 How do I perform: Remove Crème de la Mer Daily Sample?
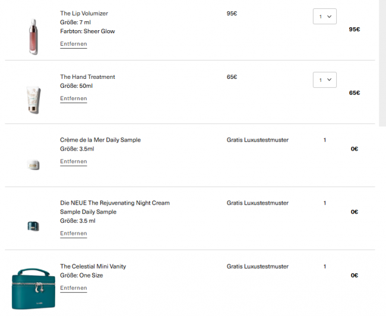point(74,161)
